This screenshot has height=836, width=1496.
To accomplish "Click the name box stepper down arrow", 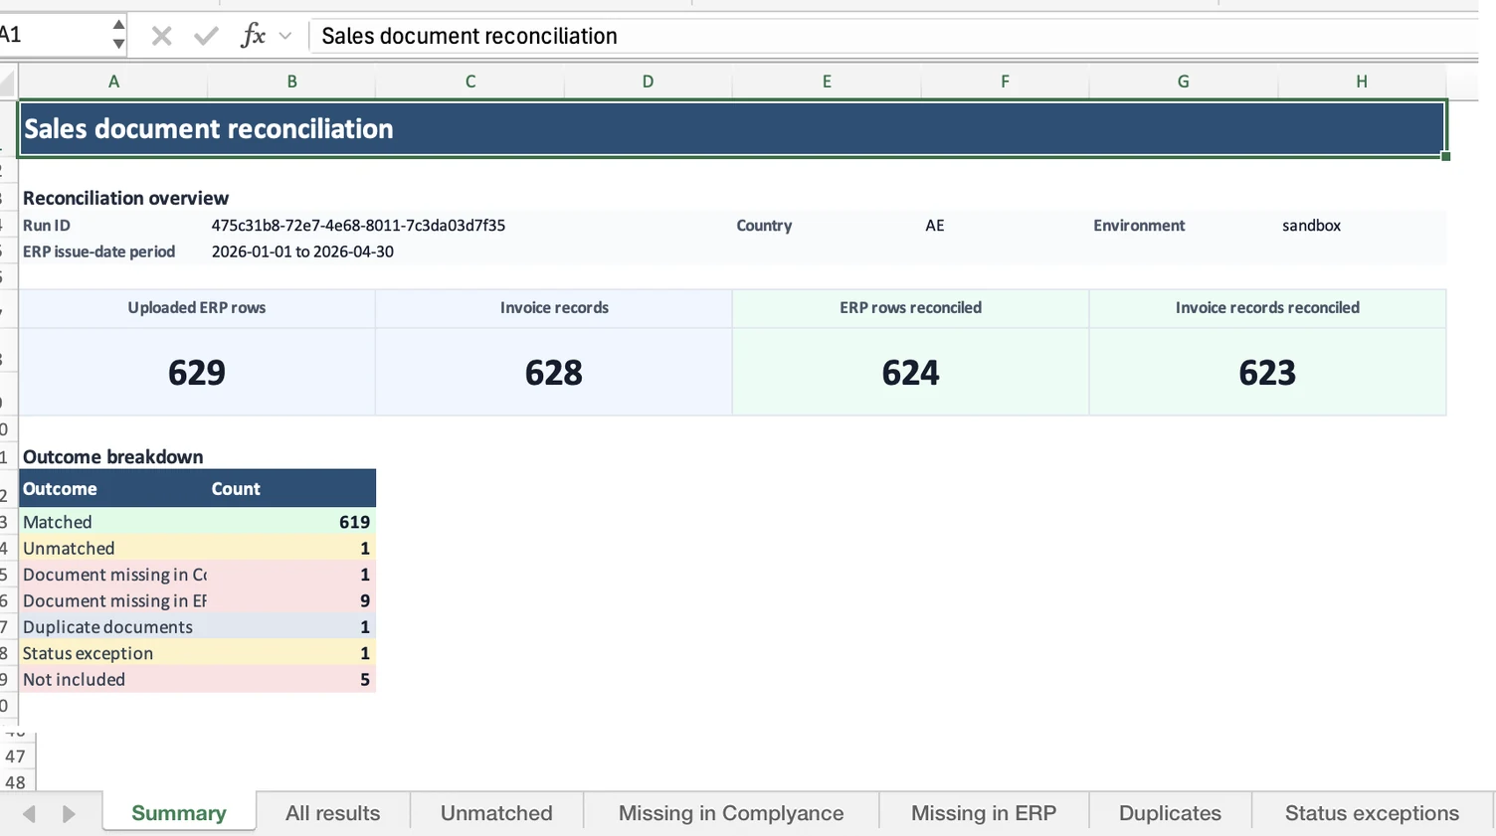I will click(118, 44).
